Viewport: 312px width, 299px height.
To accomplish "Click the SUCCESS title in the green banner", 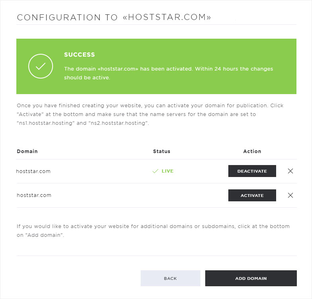I will click(x=79, y=55).
